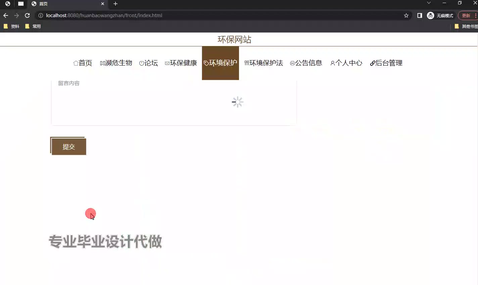Expand the tab search chevron
This screenshot has height=285, width=478.
coord(429,3)
